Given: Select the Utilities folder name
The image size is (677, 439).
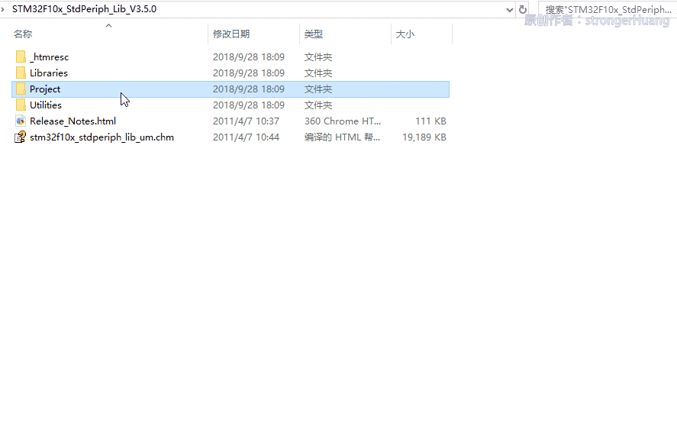Looking at the screenshot, I should [46, 105].
